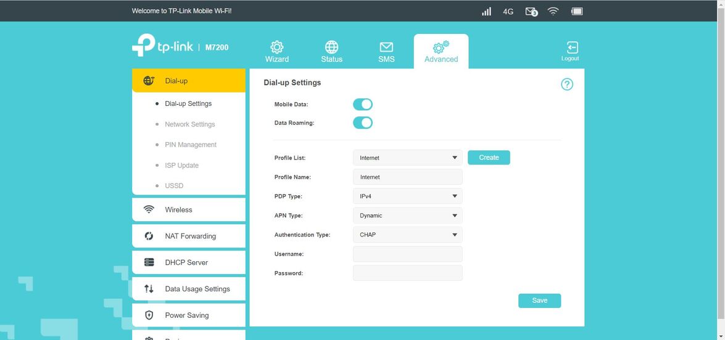
Task: Open the PDP Type dropdown
Action: (x=407, y=196)
